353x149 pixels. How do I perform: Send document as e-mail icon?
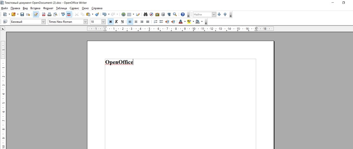[x=28, y=14]
